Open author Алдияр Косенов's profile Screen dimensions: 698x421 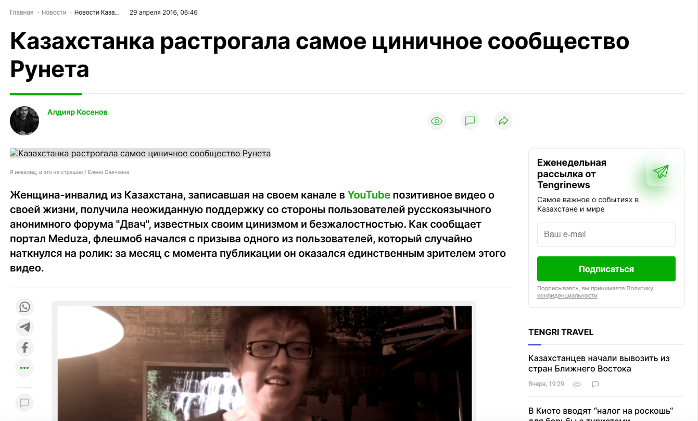77,112
